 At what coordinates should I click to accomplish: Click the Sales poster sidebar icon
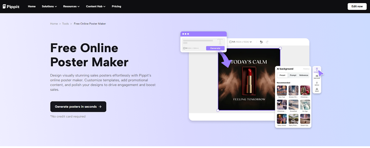tap(317, 77)
